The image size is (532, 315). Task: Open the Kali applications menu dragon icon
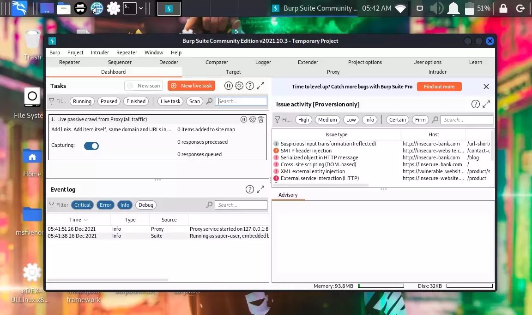point(19,8)
